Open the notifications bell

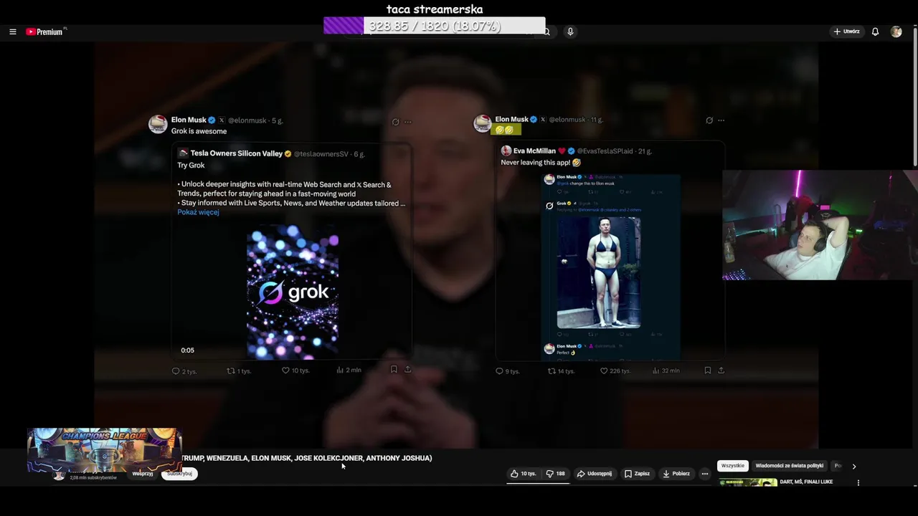pyautogui.click(x=875, y=32)
